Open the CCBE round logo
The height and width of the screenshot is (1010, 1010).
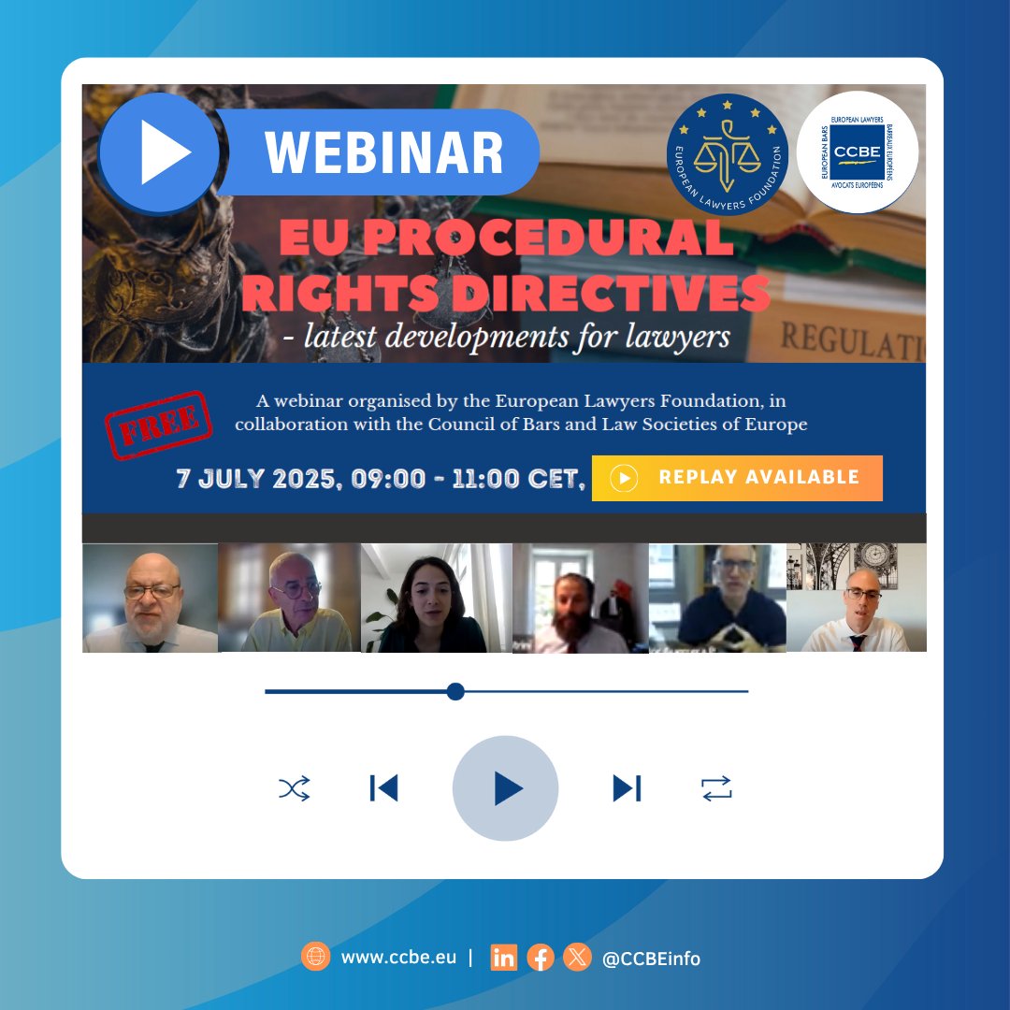857,152
